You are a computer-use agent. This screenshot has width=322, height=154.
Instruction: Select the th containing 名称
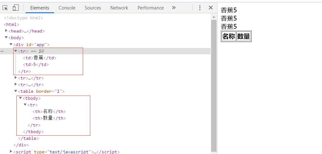coord(49,111)
